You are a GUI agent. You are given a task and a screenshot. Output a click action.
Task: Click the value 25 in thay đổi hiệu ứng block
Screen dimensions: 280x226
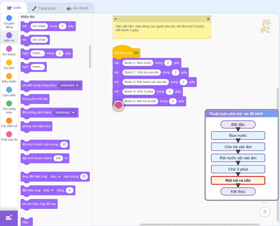[84, 176]
